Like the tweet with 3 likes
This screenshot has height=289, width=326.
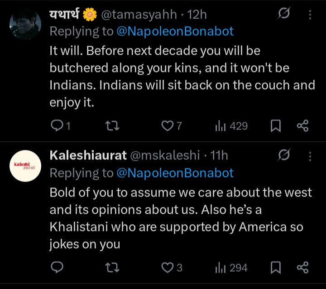coord(168,268)
